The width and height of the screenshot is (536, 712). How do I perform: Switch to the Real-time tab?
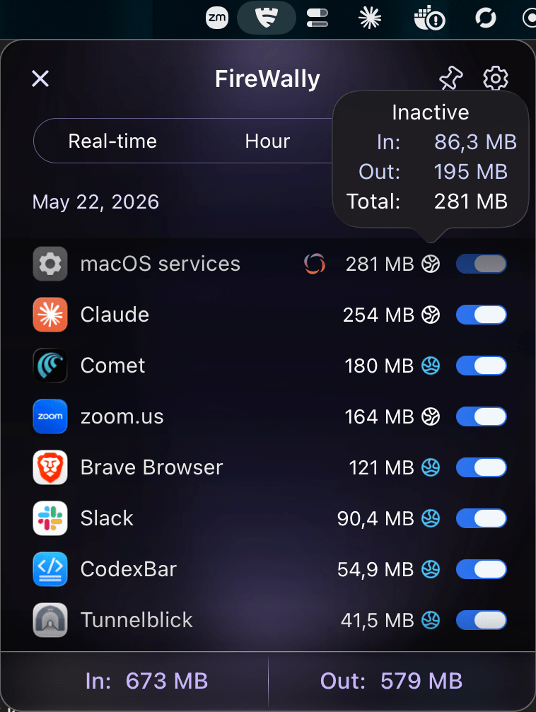(112, 141)
